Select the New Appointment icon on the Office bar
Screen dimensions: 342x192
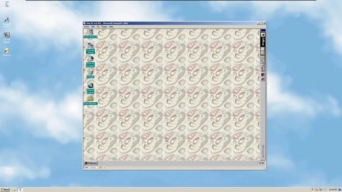point(263,61)
